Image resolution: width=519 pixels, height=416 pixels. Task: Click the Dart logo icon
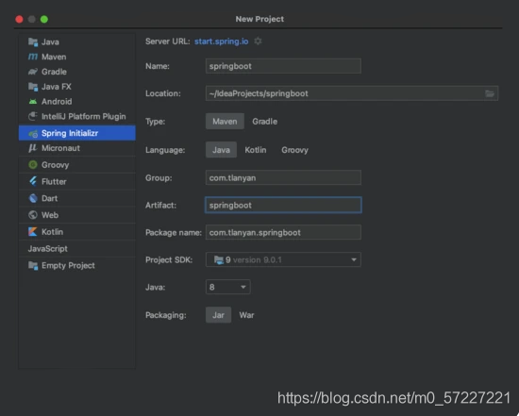coord(33,198)
